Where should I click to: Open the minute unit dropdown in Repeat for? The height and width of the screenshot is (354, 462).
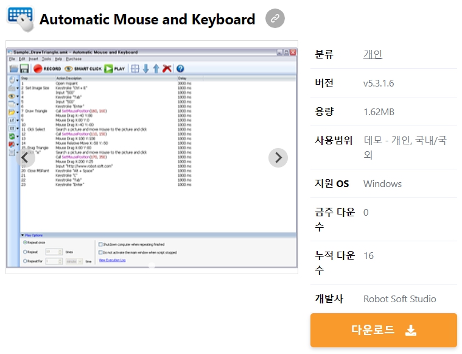74,261
